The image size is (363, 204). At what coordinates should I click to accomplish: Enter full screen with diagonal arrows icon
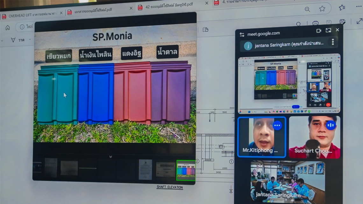pyautogui.click(x=359, y=21)
